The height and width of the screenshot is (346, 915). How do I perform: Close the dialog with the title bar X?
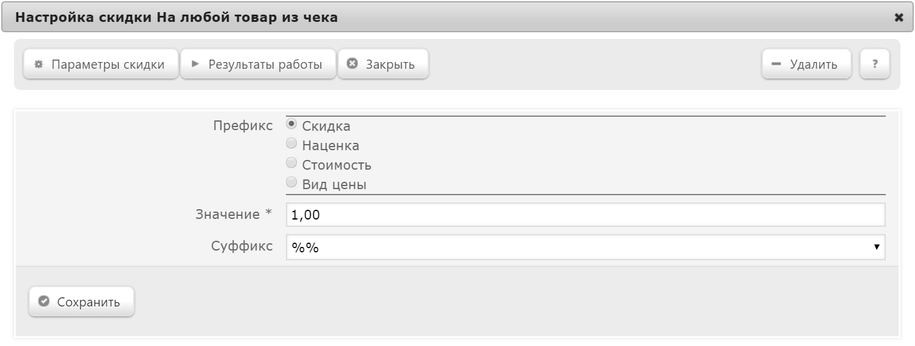(899, 18)
